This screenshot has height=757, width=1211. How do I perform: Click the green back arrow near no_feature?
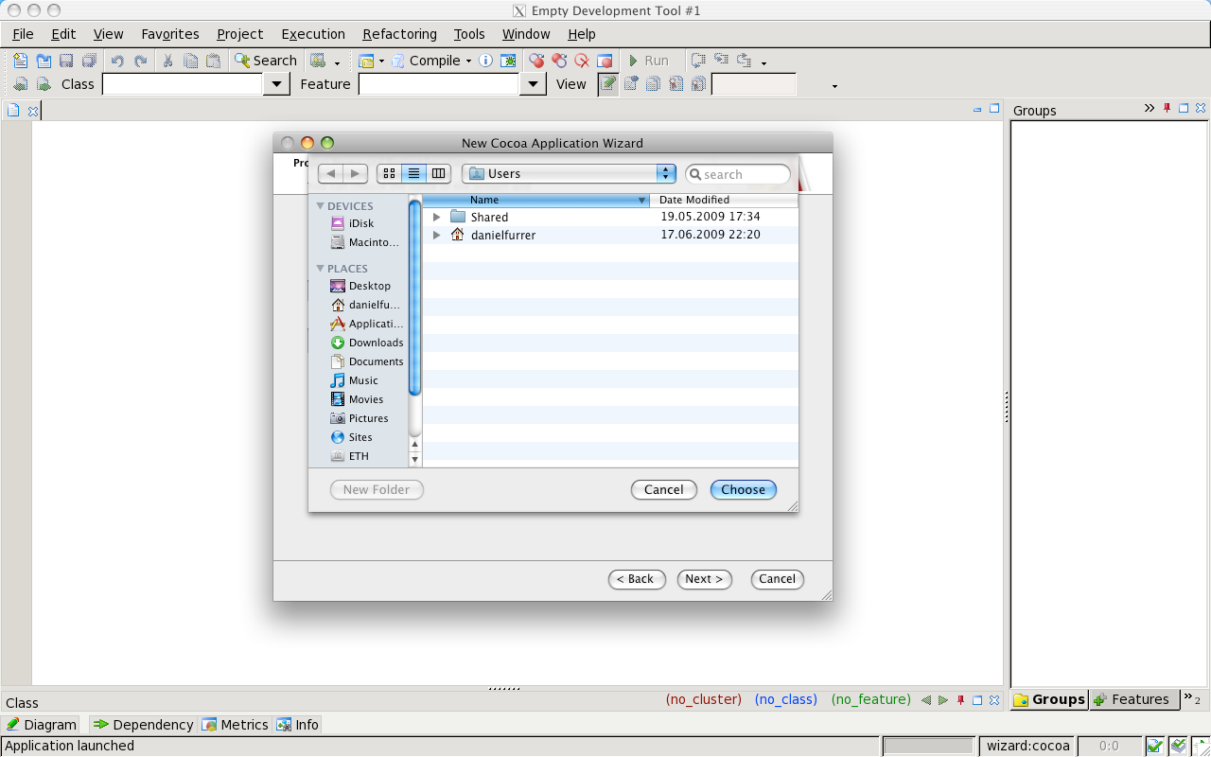pyautogui.click(x=926, y=700)
